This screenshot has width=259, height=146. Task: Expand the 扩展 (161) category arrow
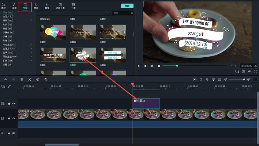pos(31,60)
